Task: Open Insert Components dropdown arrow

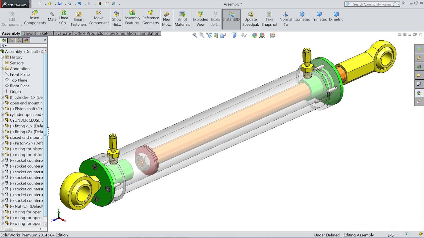Action: point(35,28)
